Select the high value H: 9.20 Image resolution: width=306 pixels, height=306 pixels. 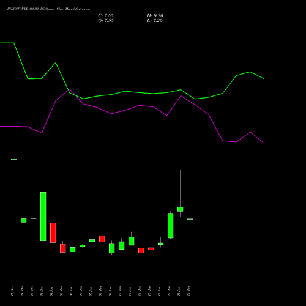point(155,16)
